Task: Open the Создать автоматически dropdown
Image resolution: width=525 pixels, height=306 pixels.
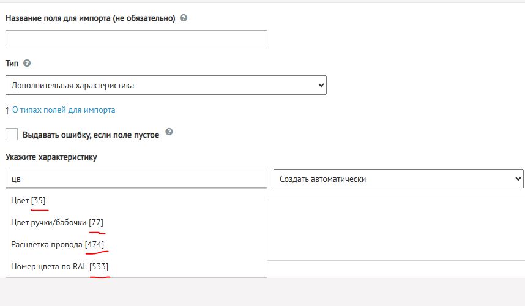Action: point(398,179)
